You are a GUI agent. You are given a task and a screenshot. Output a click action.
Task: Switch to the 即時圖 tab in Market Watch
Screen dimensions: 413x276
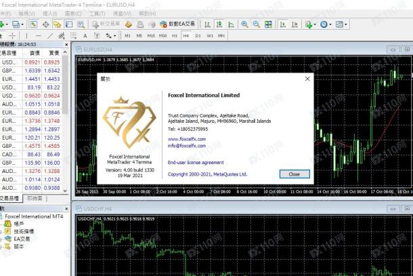point(35,198)
